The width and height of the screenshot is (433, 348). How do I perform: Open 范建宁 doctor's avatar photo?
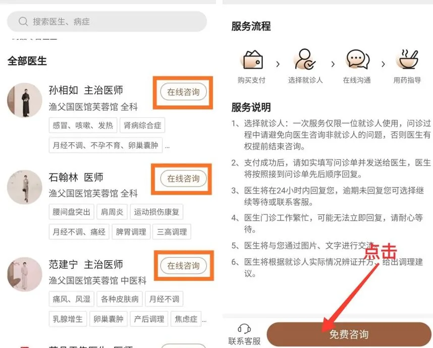(x=25, y=274)
